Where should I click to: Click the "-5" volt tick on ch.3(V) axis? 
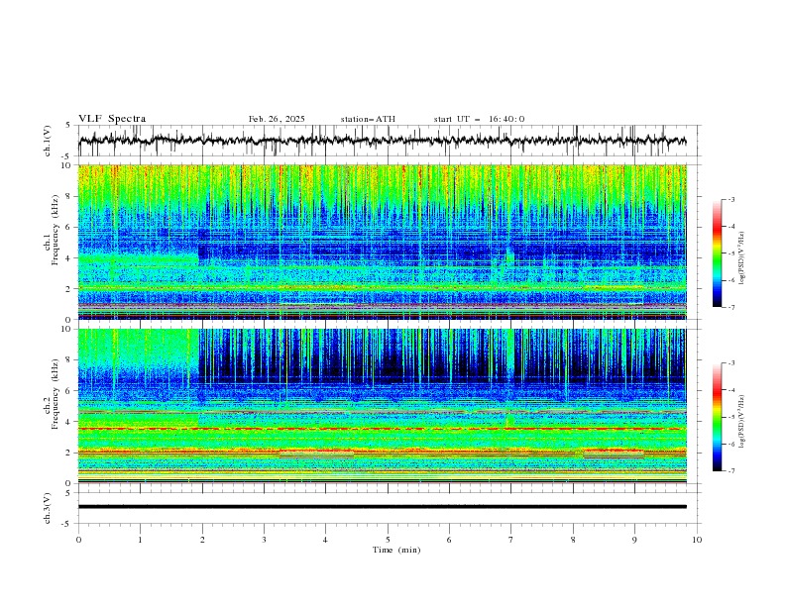(66, 524)
